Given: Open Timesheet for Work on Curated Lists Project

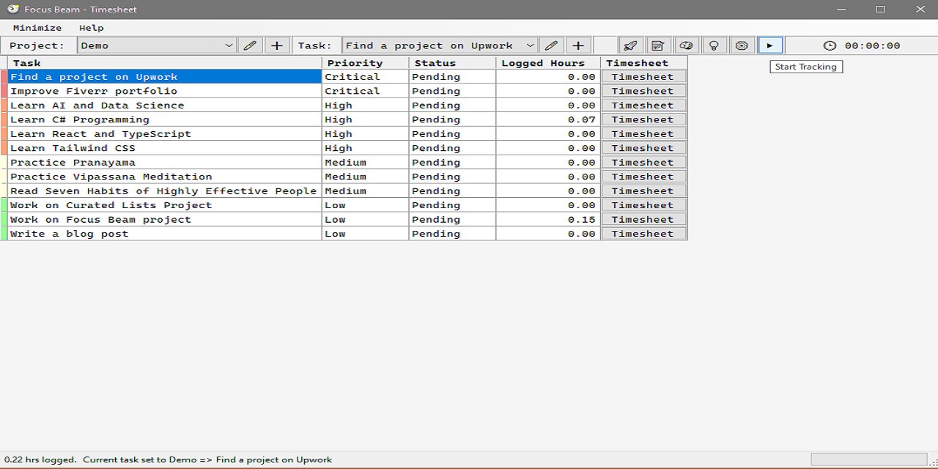Looking at the screenshot, I should point(643,205).
